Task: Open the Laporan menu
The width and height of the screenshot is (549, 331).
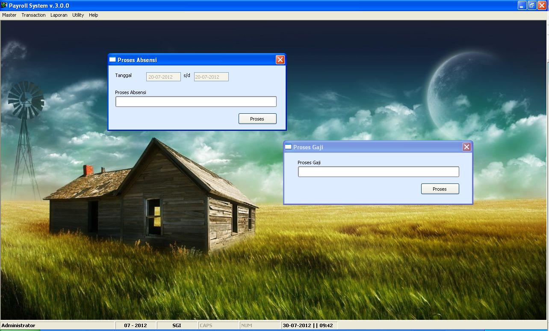Action: [x=59, y=15]
